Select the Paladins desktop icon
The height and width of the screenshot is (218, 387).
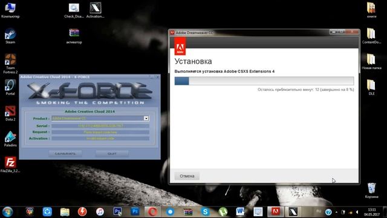coord(10,139)
